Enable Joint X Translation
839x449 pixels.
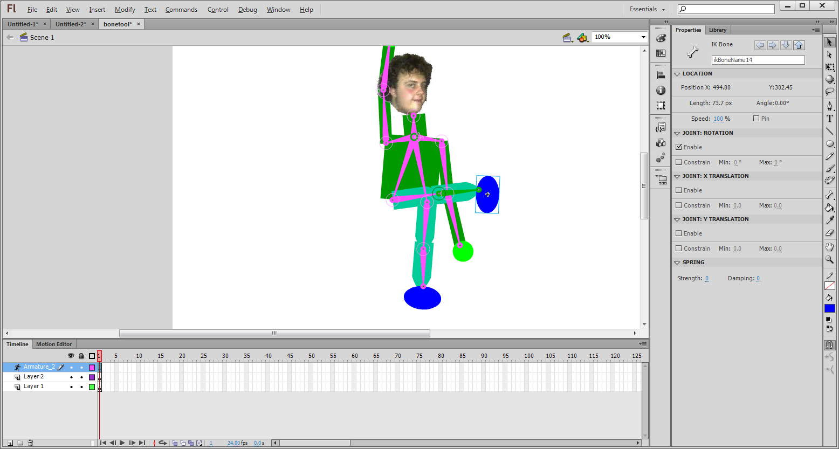pyautogui.click(x=679, y=190)
